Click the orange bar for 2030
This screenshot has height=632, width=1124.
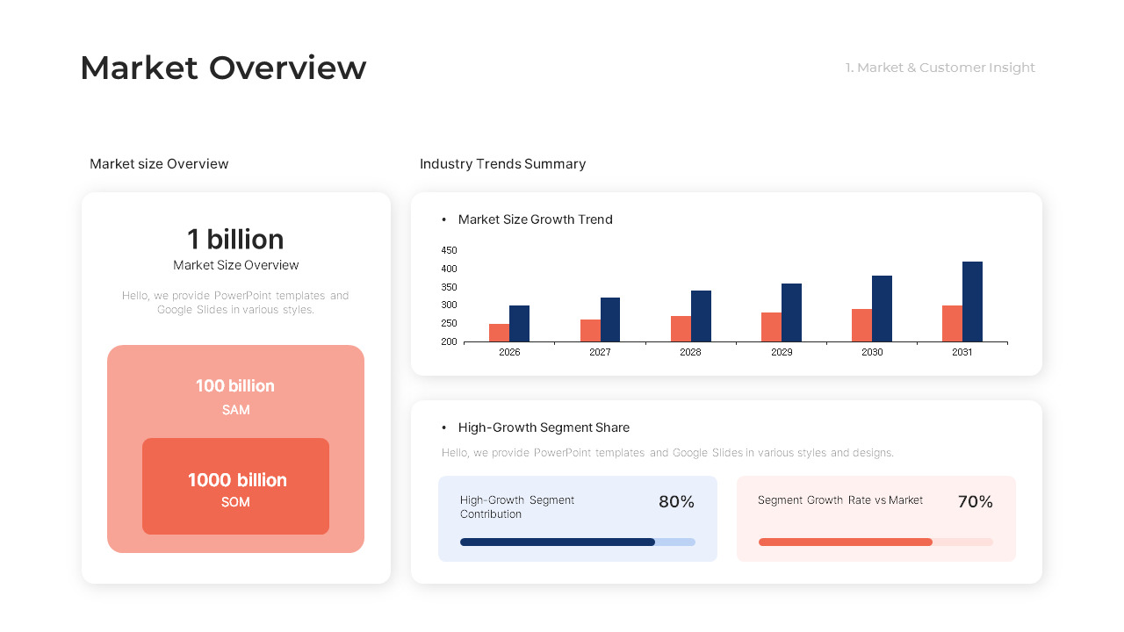click(x=861, y=326)
